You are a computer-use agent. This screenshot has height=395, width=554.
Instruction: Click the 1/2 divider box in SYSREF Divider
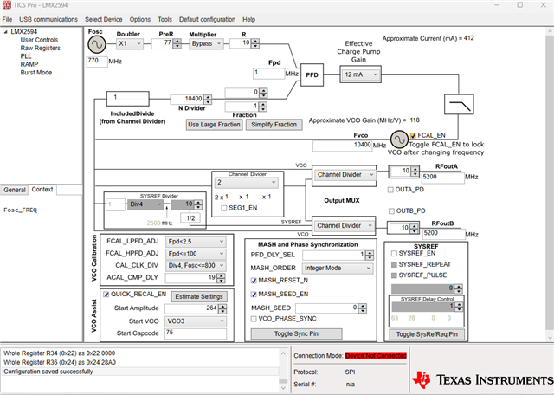click(190, 217)
